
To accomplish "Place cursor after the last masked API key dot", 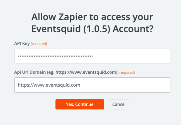I will click(x=93, y=56).
